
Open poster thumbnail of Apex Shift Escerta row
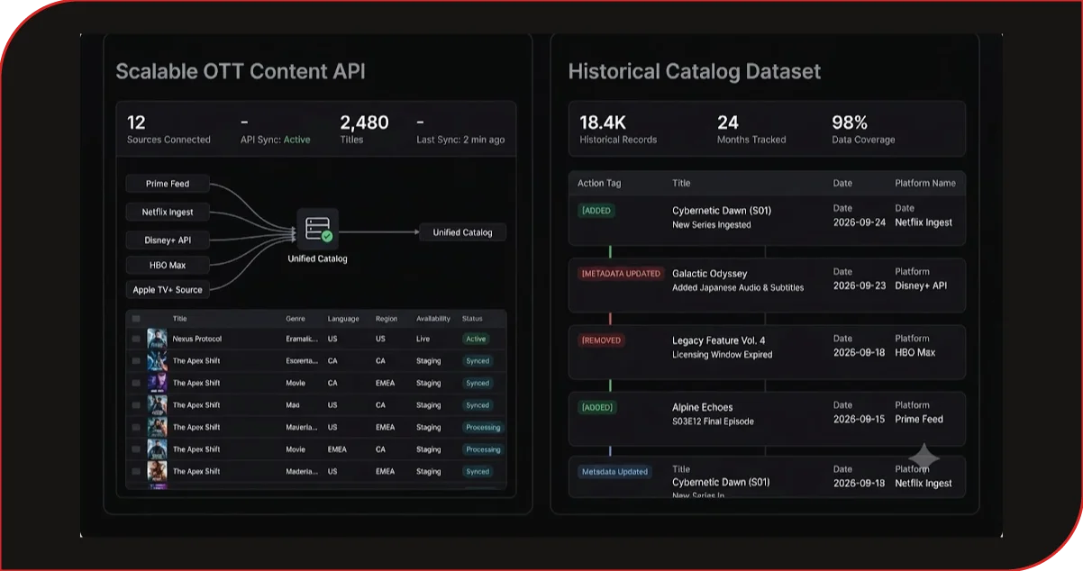coord(157,361)
